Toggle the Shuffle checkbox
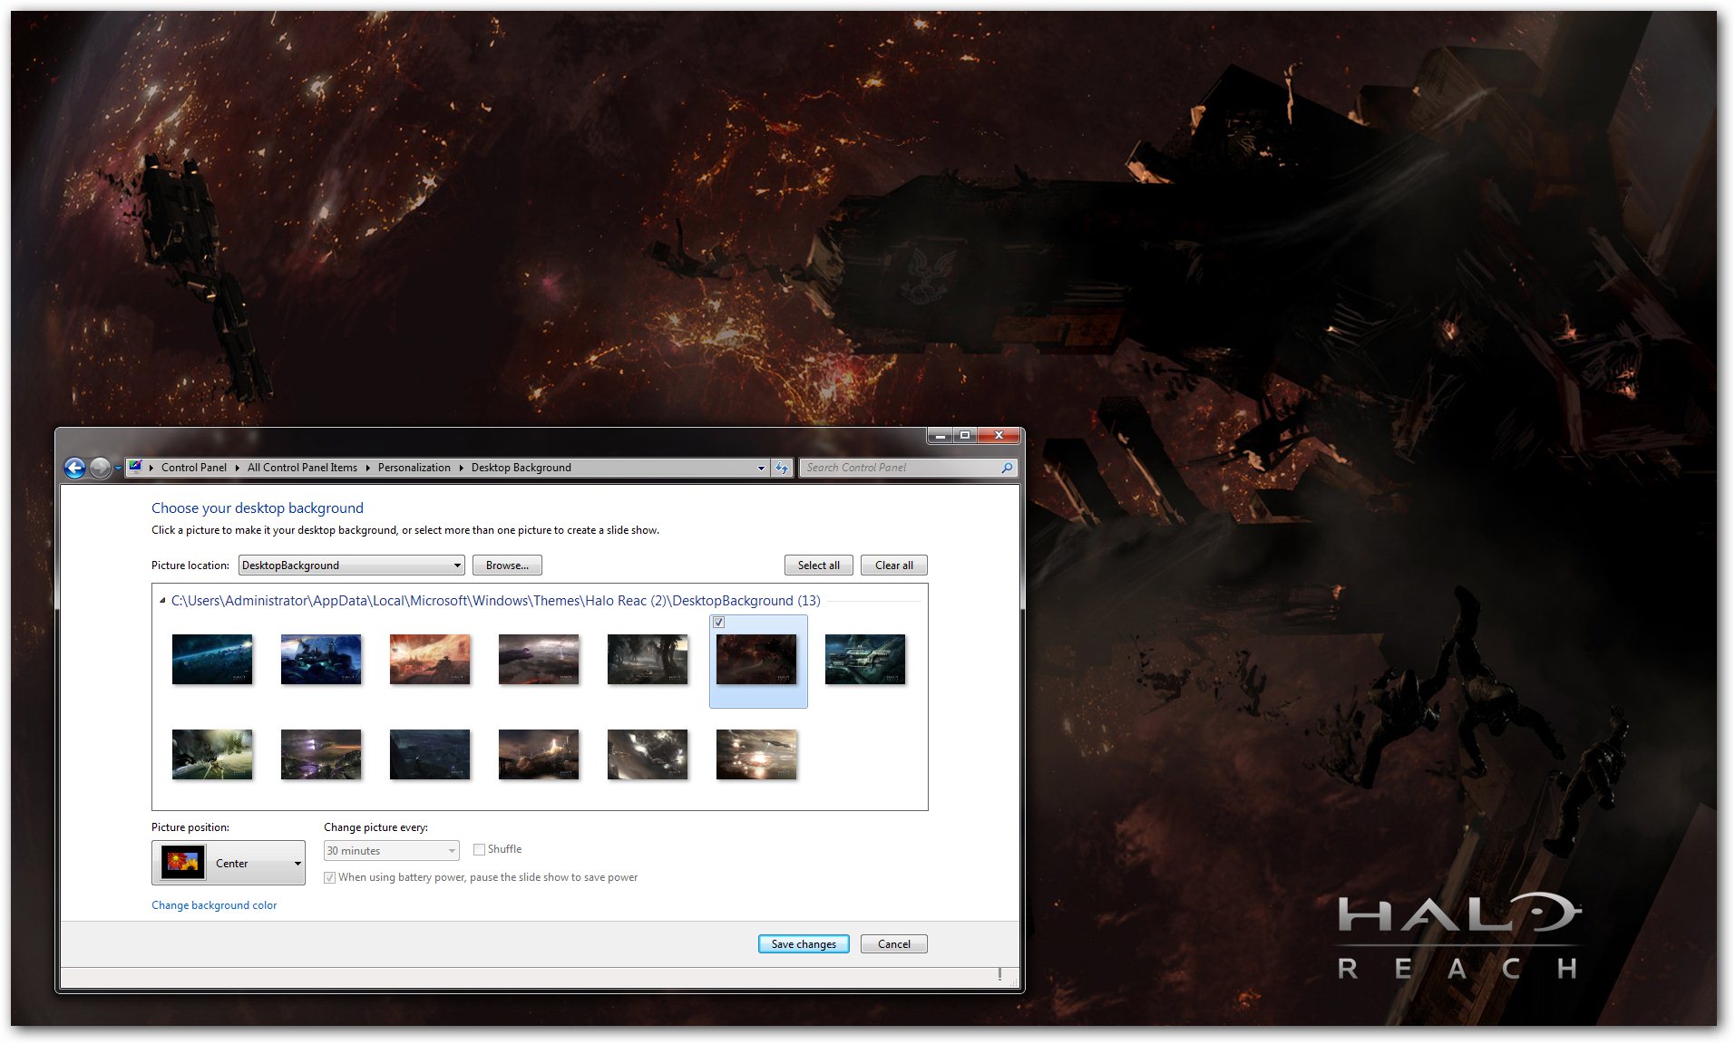1735x1044 pixels. tap(479, 850)
